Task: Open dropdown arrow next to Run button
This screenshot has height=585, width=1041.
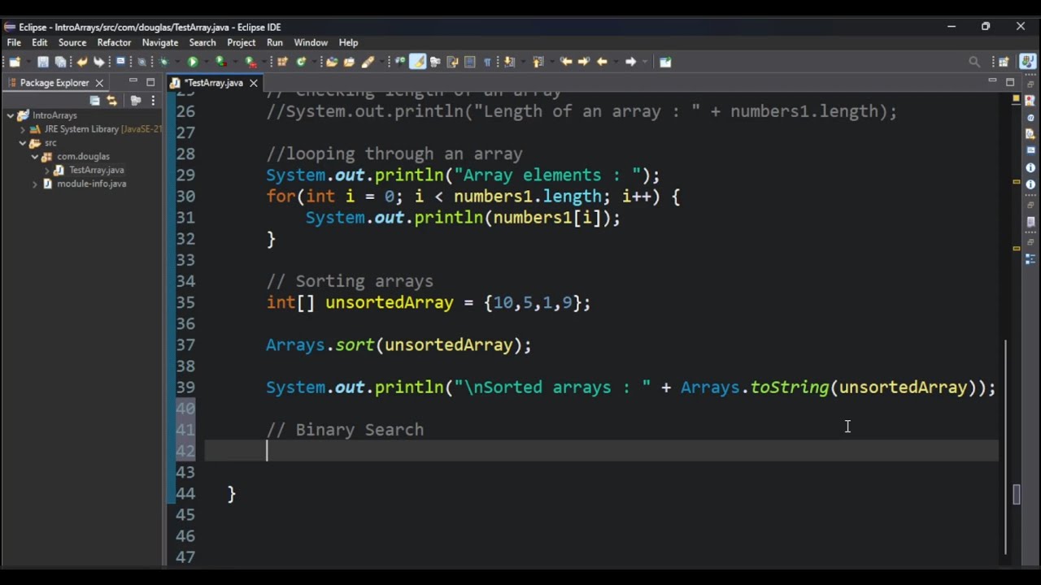Action: (x=206, y=62)
